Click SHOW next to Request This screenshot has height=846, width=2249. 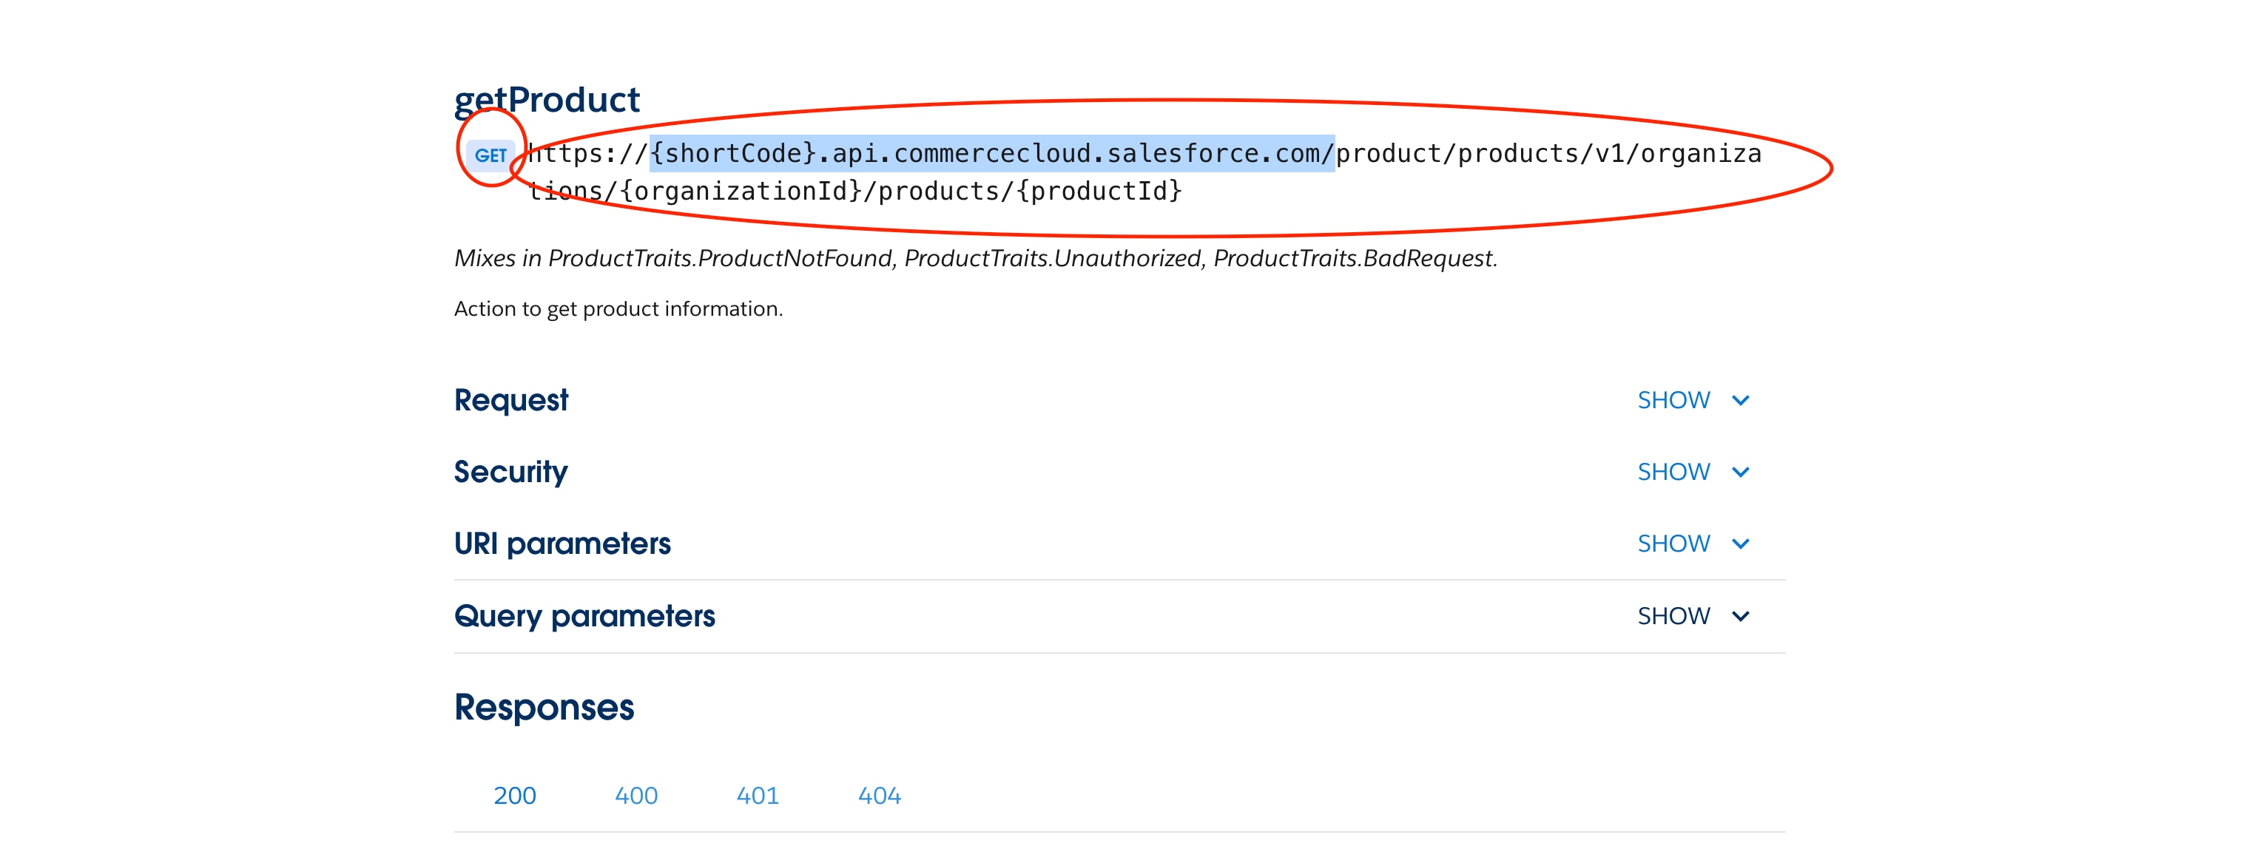[x=1673, y=400]
